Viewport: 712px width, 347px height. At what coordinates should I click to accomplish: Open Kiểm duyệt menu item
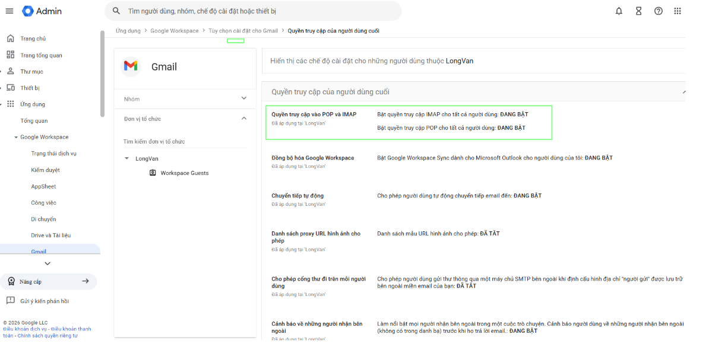45,170
